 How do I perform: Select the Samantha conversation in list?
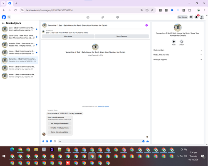(20, 60)
